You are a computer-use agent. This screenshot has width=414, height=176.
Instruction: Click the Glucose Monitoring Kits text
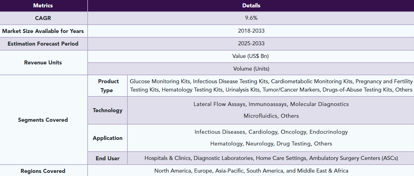160,81
